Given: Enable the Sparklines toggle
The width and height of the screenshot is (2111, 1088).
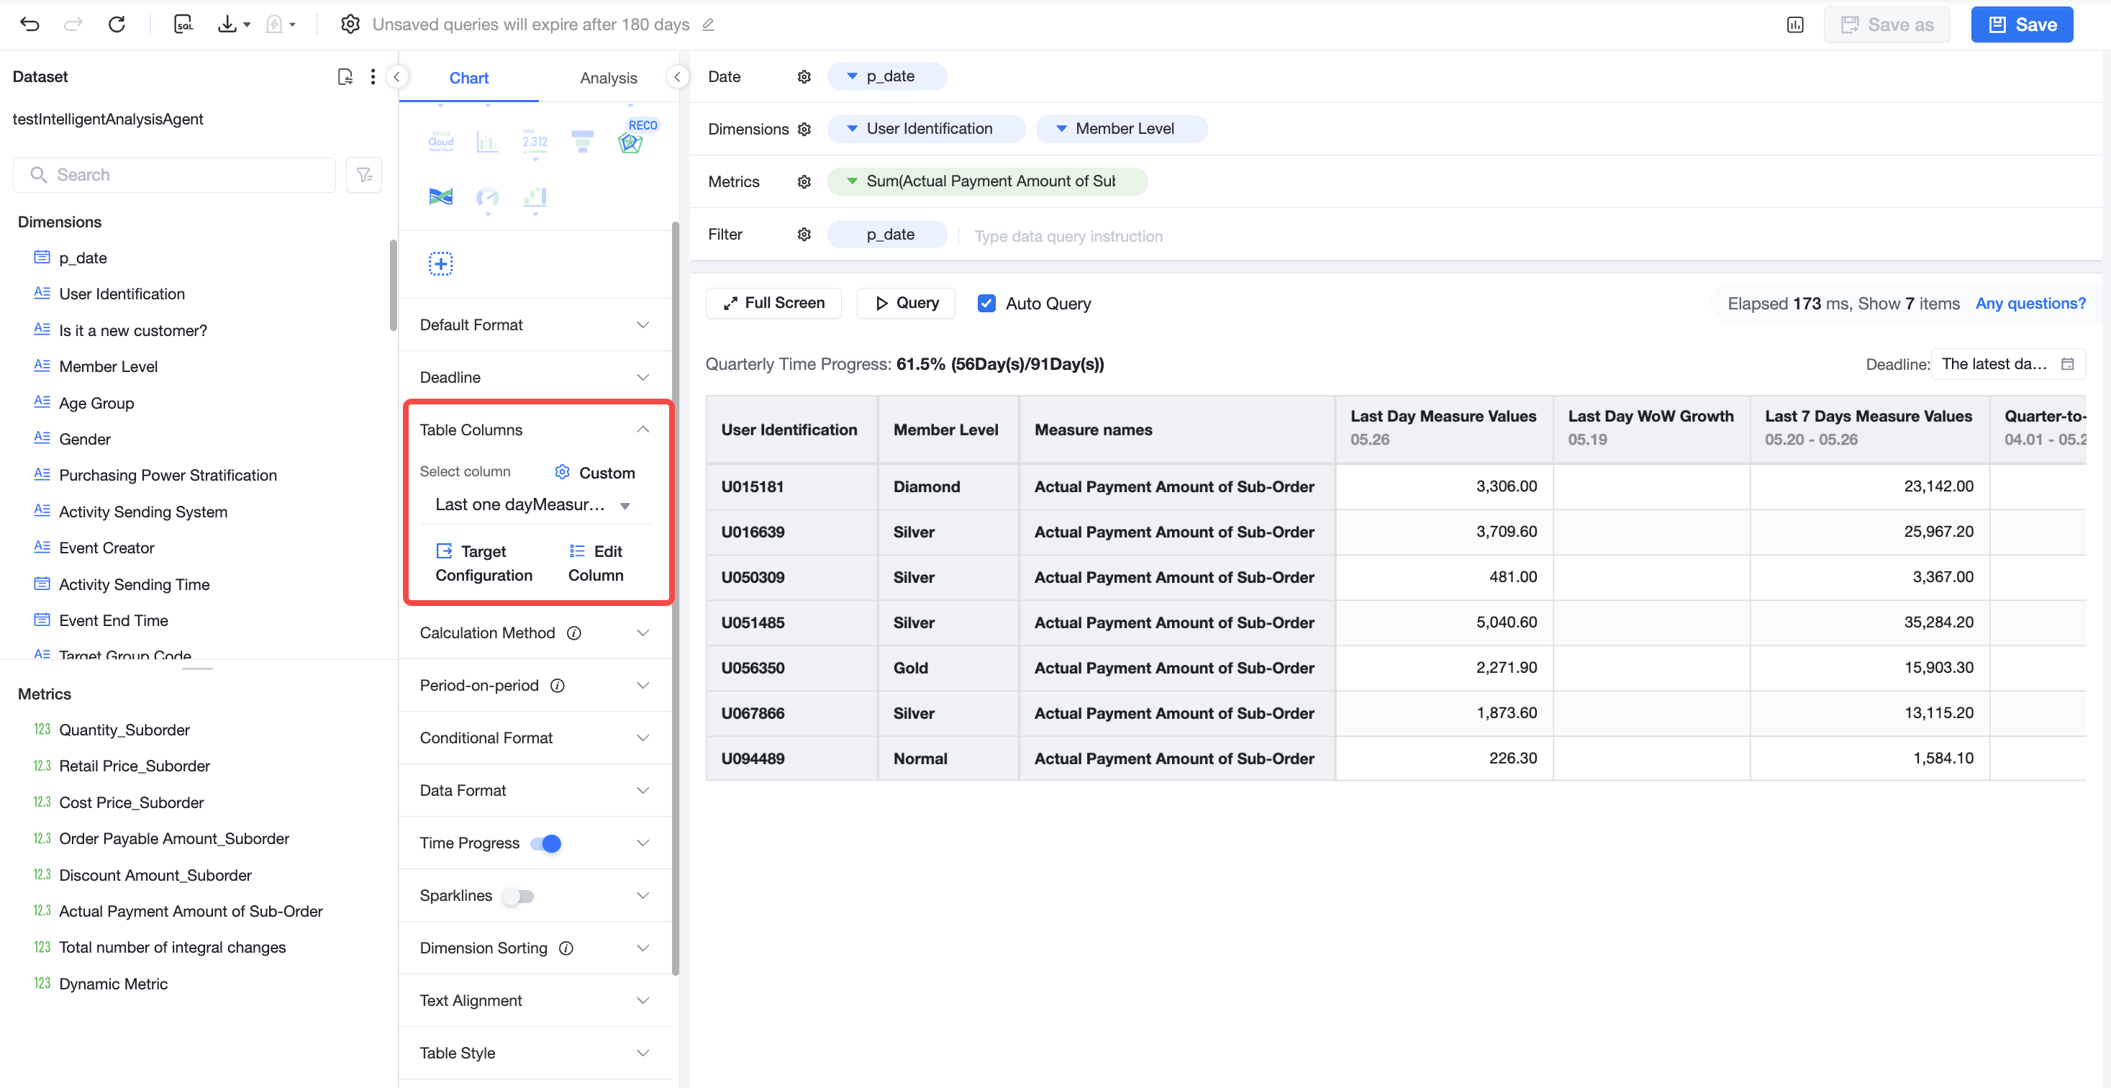Looking at the screenshot, I should [x=519, y=897].
